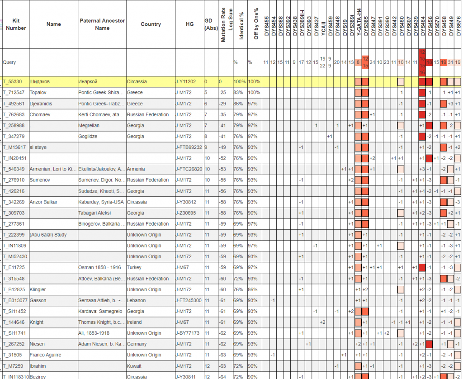The image size is (463, 379).
Task: Open kit number T_B313077
Action: [15, 300]
